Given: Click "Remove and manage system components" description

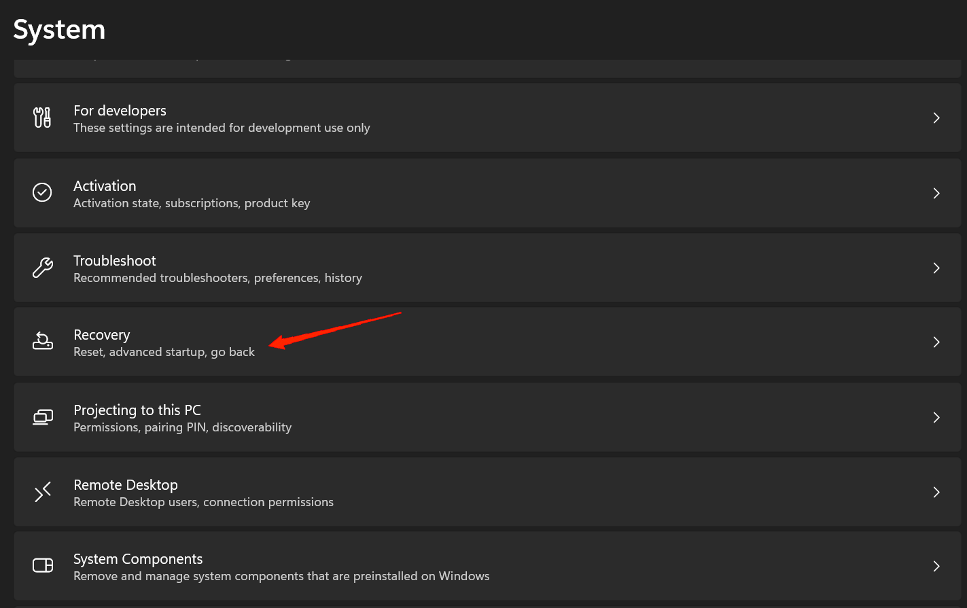Looking at the screenshot, I should pos(281,576).
